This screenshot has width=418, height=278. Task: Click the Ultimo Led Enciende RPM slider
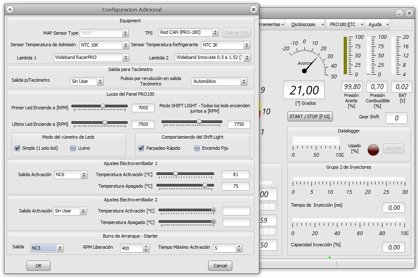[x=100, y=124]
